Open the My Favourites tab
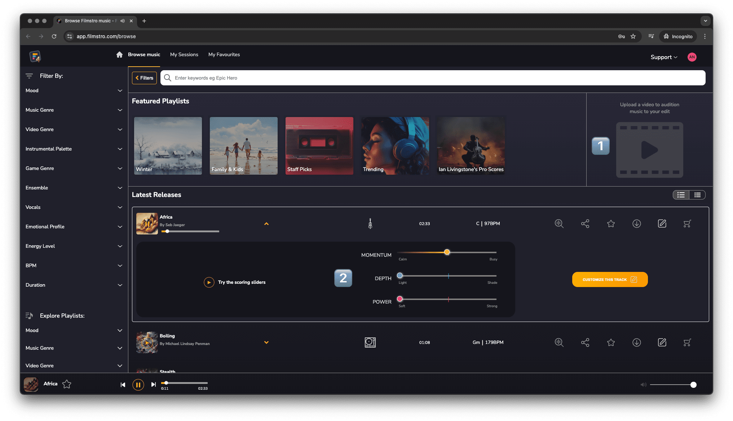 (224, 54)
